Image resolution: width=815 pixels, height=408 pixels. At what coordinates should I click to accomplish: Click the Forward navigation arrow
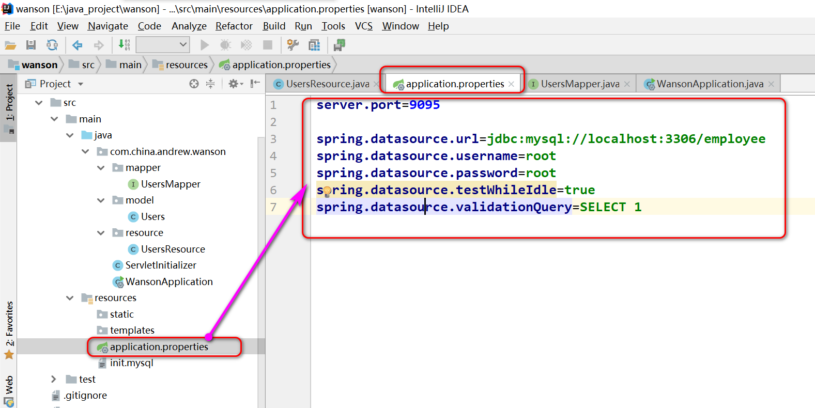(x=99, y=45)
